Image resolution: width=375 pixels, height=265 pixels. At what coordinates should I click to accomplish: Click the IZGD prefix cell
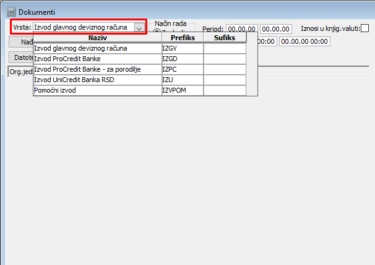(x=183, y=59)
